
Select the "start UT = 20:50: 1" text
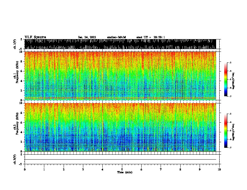point(151,37)
